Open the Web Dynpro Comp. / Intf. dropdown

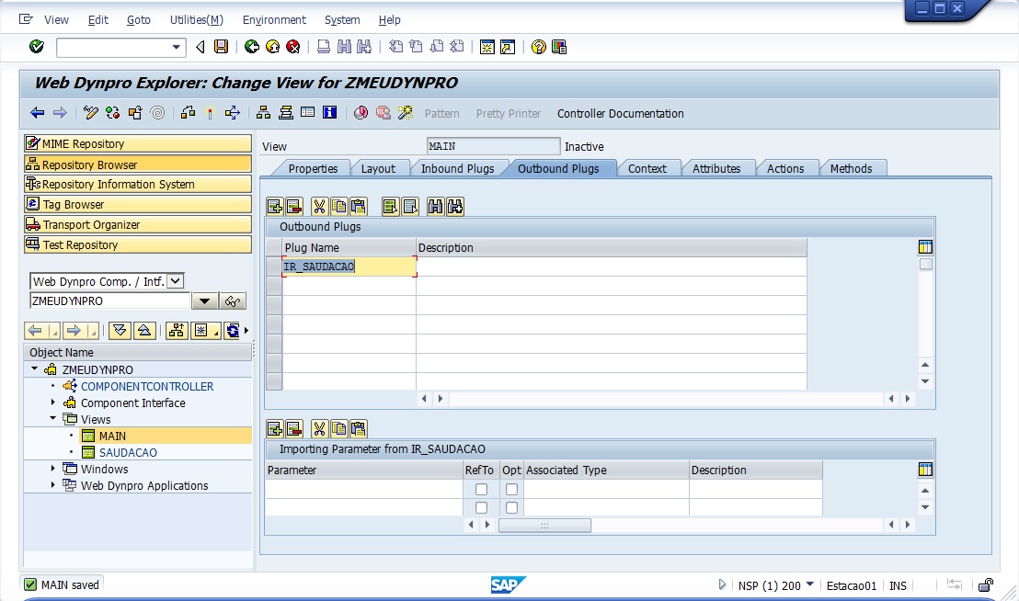click(176, 281)
